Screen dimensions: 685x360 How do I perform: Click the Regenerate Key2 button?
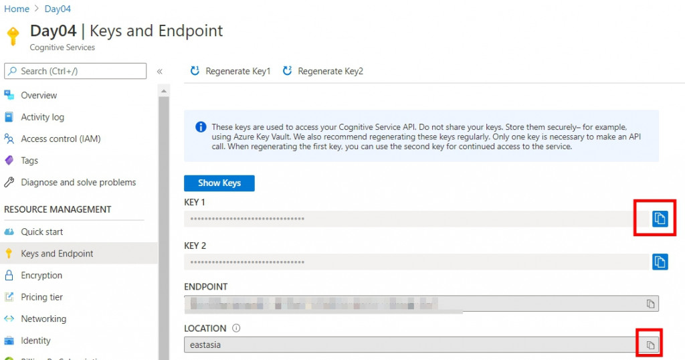coord(323,71)
